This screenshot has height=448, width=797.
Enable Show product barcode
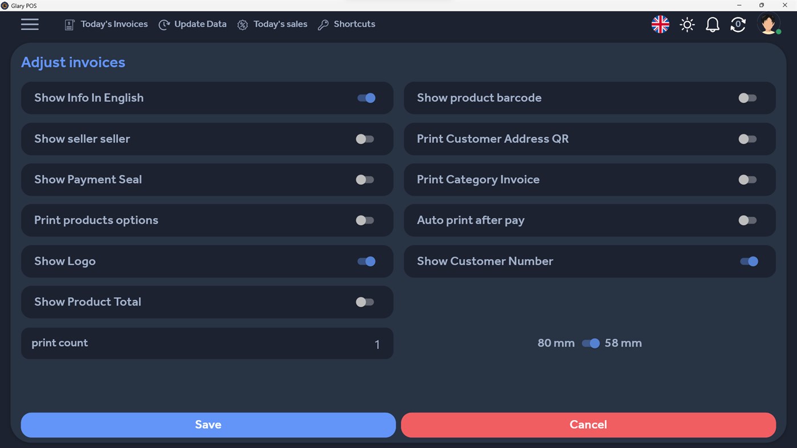[747, 98]
